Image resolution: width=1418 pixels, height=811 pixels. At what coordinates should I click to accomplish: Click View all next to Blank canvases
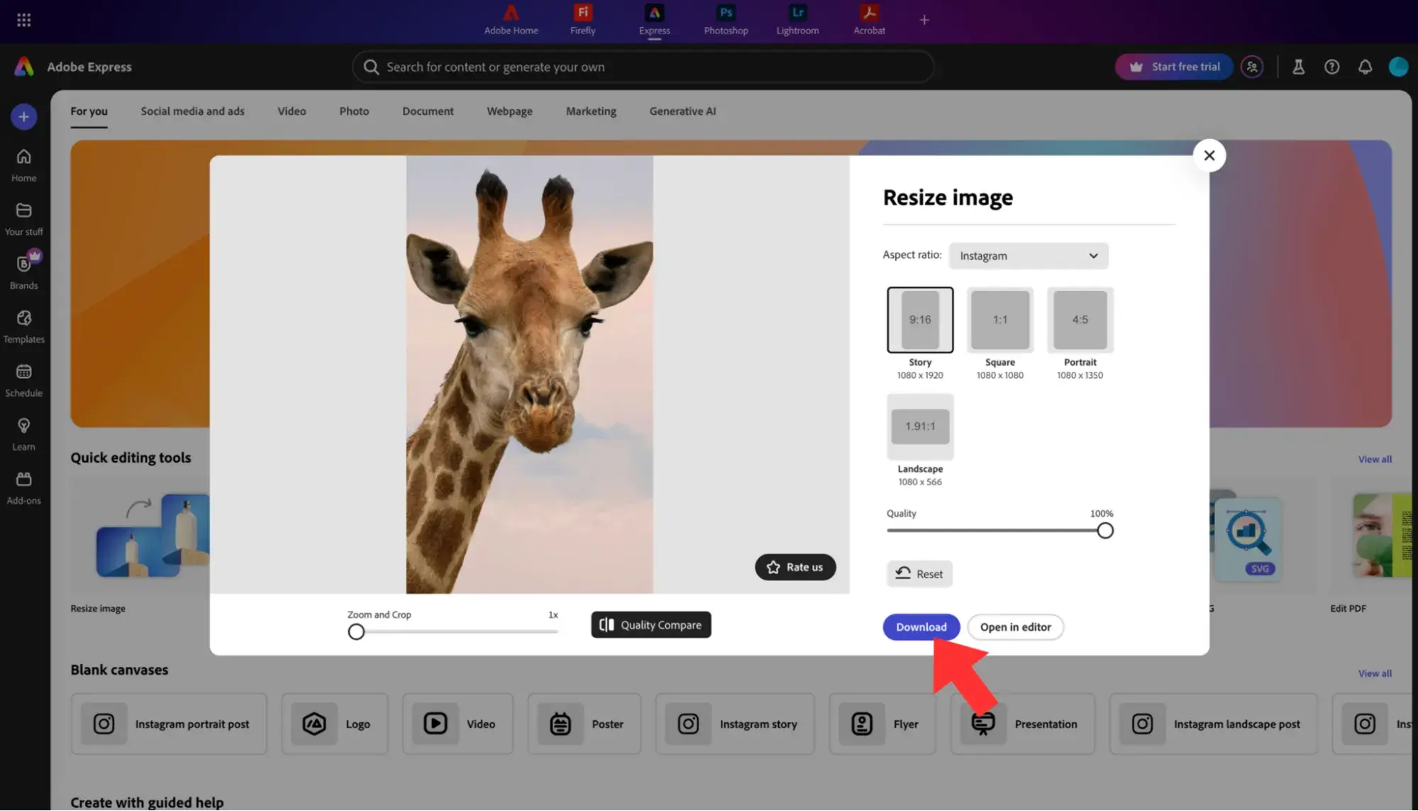(x=1375, y=673)
